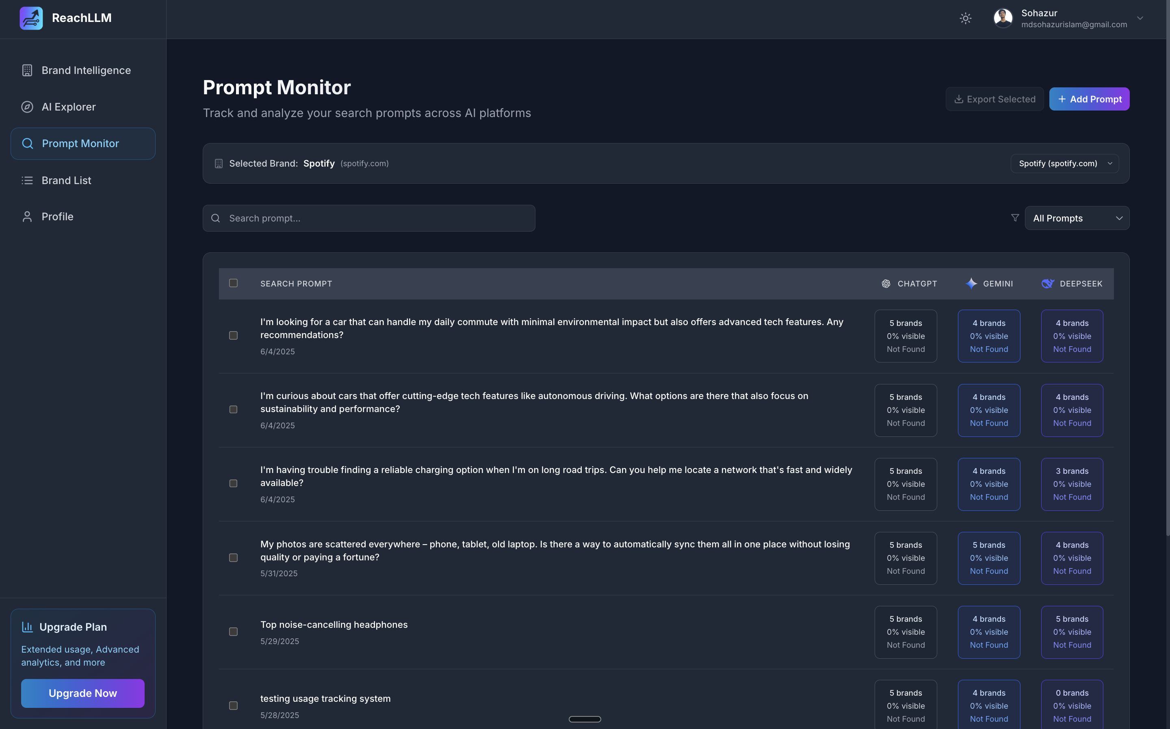This screenshot has height=729, width=1170.
Task: Click the Export Selected button
Action: 994,99
